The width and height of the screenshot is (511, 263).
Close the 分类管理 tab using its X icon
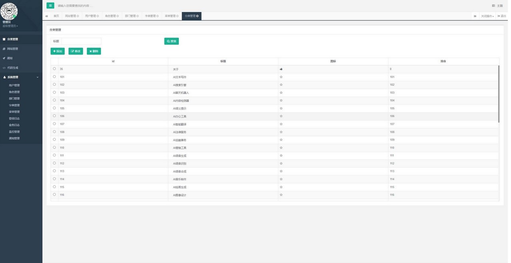coord(197,16)
